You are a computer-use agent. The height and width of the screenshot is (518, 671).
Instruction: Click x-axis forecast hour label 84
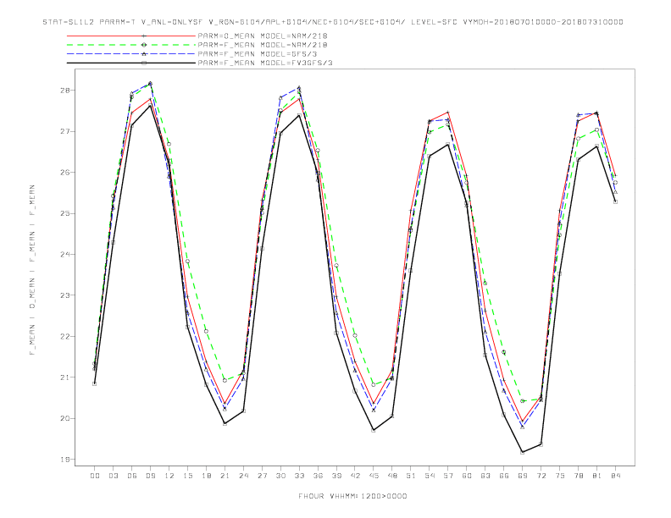coord(616,476)
